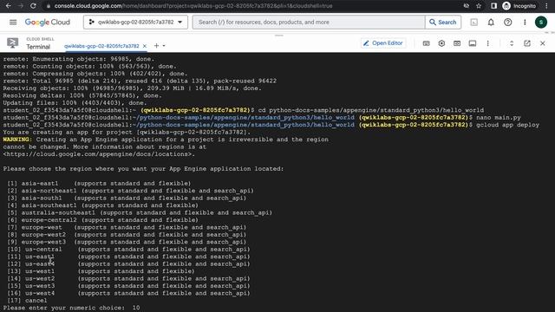
Task: Open the Google Cloud navigation hamburger menu
Action: (13, 22)
